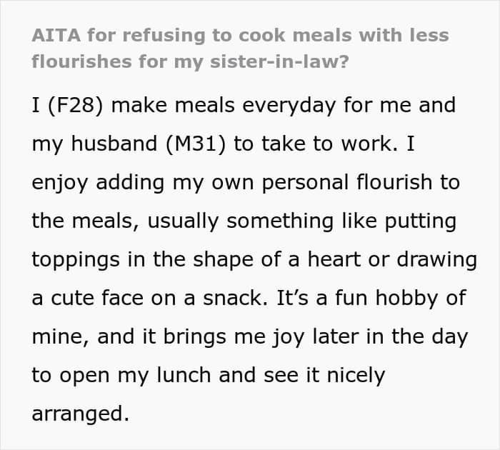This screenshot has width=500, height=450.
Task: Click the word "refusing" in the title
Action: (164, 36)
